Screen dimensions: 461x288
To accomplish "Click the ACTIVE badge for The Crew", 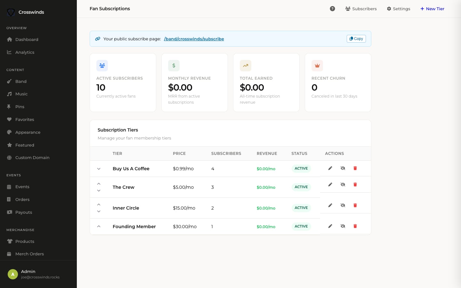I will (301, 187).
